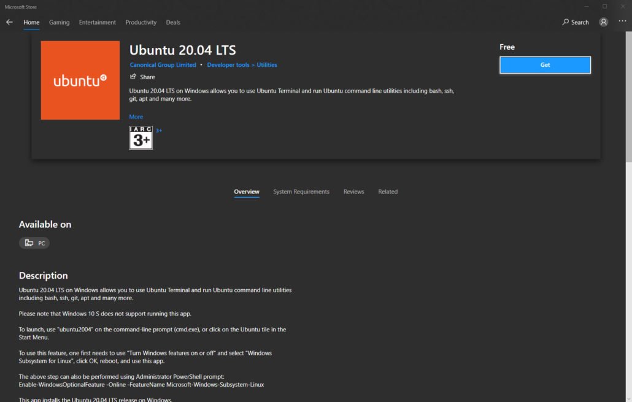Minimize the Microsoft Store window
632x402 pixels.
[587, 7]
